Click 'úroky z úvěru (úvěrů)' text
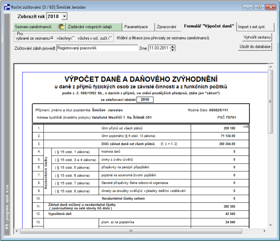This screenshot has width=280, height=241. coord(117,159)
